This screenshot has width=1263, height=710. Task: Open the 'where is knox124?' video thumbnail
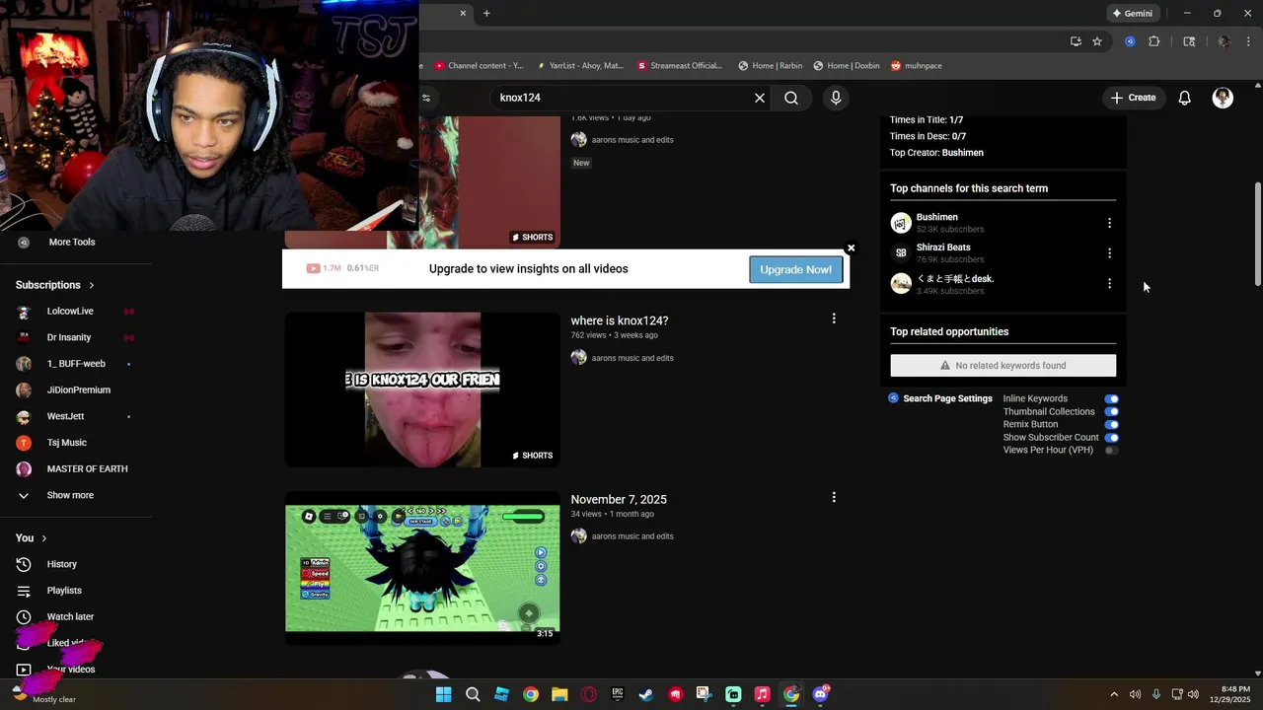click(422, 390)
